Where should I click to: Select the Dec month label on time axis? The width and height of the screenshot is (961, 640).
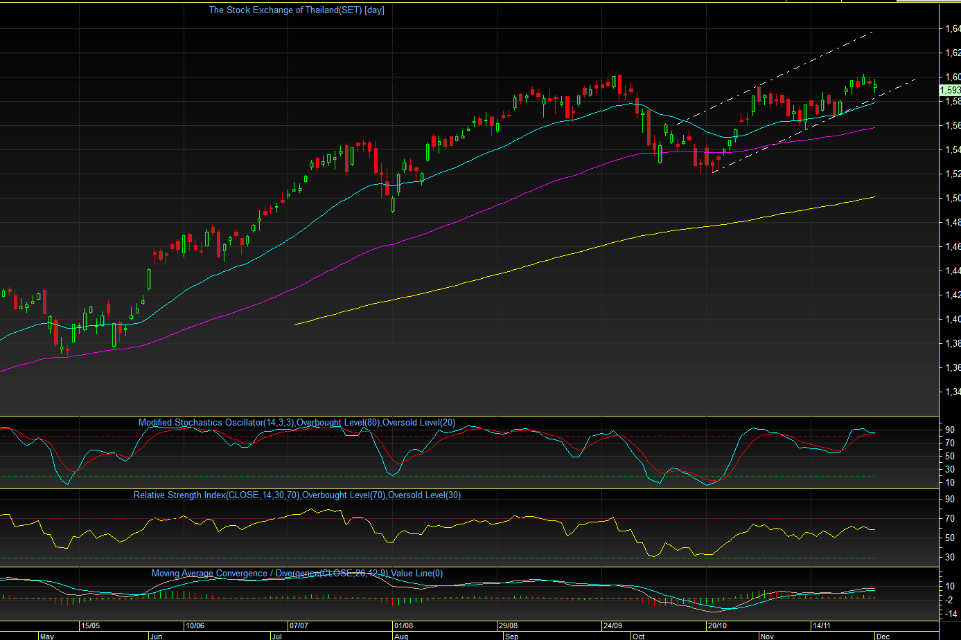click(883, 636)
